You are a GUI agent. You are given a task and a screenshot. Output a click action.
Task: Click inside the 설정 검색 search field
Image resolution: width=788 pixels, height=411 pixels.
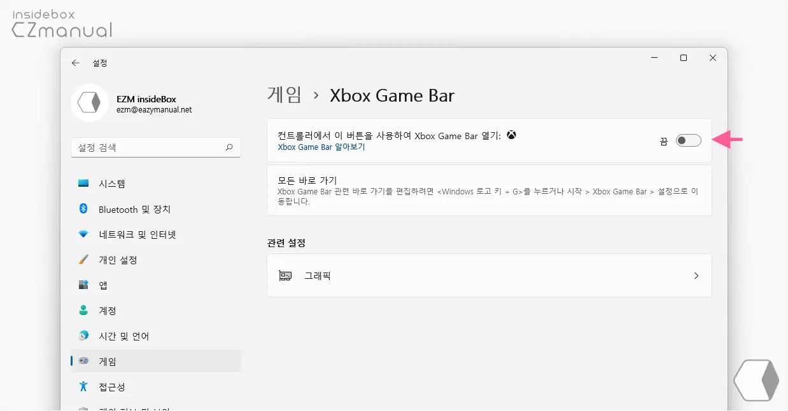point(156,147)
